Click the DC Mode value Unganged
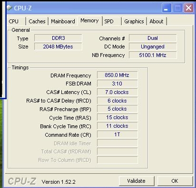This screenshot has width=196, height=188. 153,47
